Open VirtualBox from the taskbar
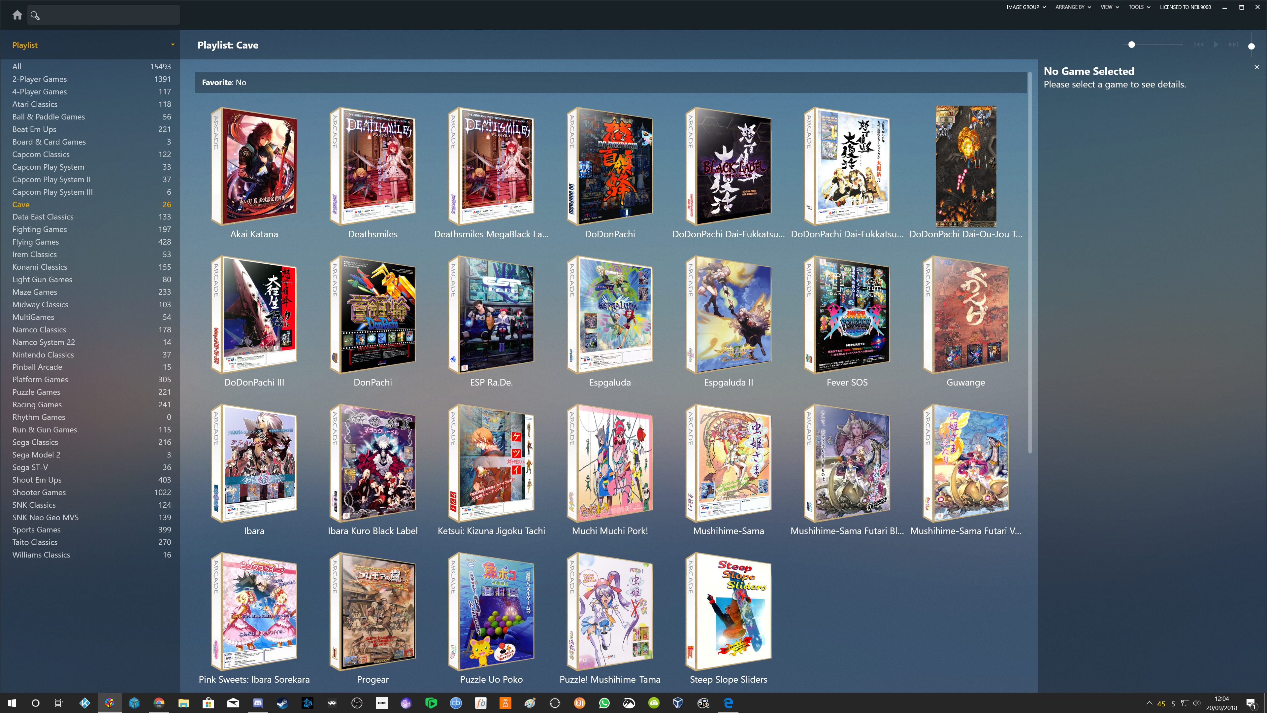1267x713 pixels. (x=678, y=703)
